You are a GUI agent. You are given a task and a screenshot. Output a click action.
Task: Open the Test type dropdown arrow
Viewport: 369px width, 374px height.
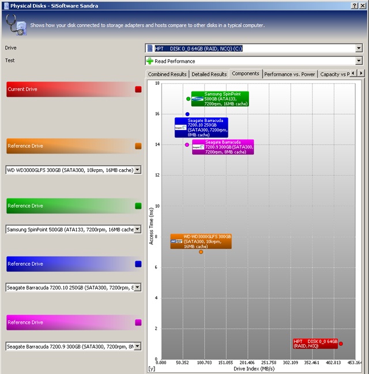point(359,61)
